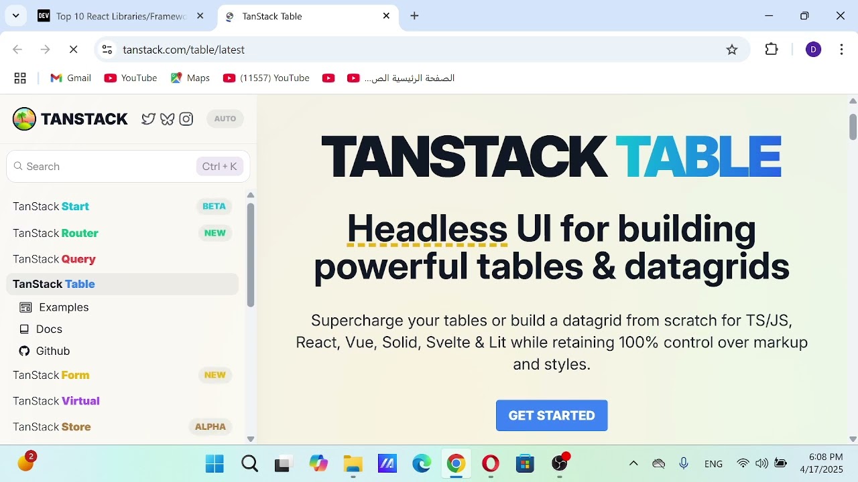
Task: Open TanStack Instagram icon link
Action: pos(186,119)
